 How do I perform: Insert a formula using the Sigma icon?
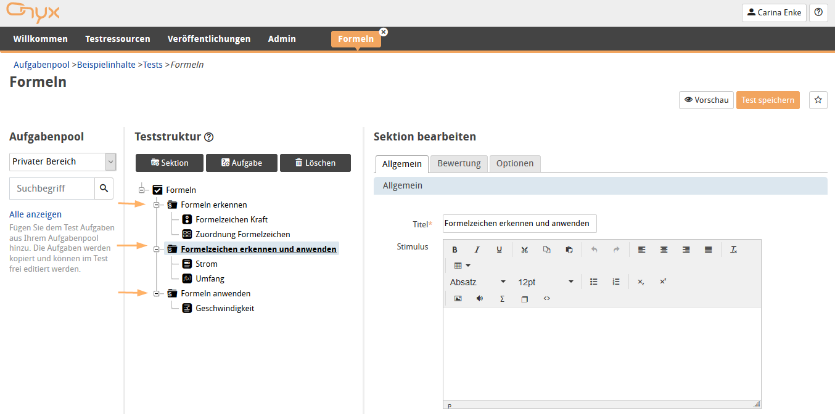click(502, 298)
